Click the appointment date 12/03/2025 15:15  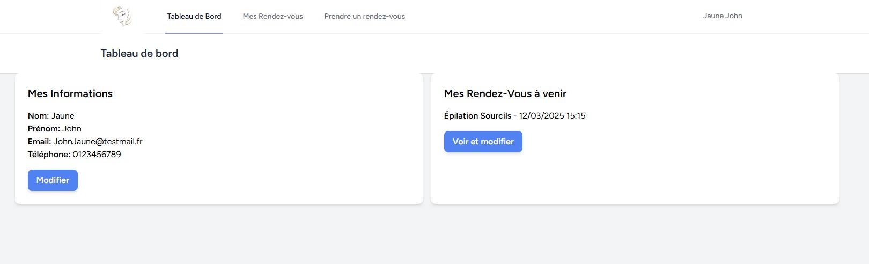552,116
